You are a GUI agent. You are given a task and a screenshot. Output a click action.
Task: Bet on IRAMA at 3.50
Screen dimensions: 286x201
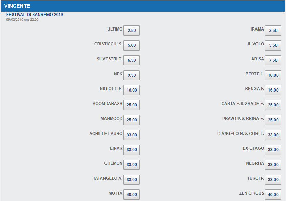tap(273, 31)
